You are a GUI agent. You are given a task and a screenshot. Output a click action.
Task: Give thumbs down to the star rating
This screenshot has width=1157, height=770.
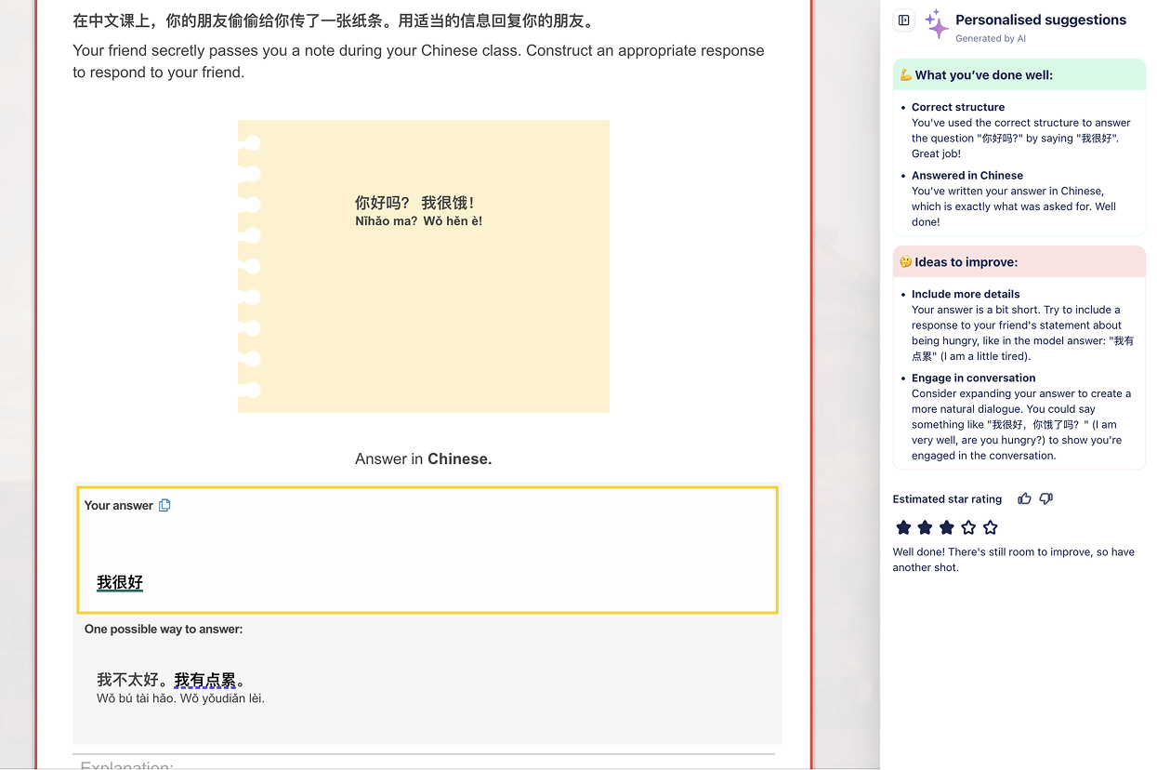point(1046,499)
